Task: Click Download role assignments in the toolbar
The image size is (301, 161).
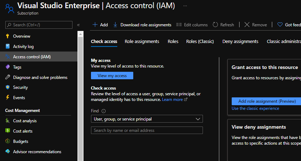Action: click(142, 25)
